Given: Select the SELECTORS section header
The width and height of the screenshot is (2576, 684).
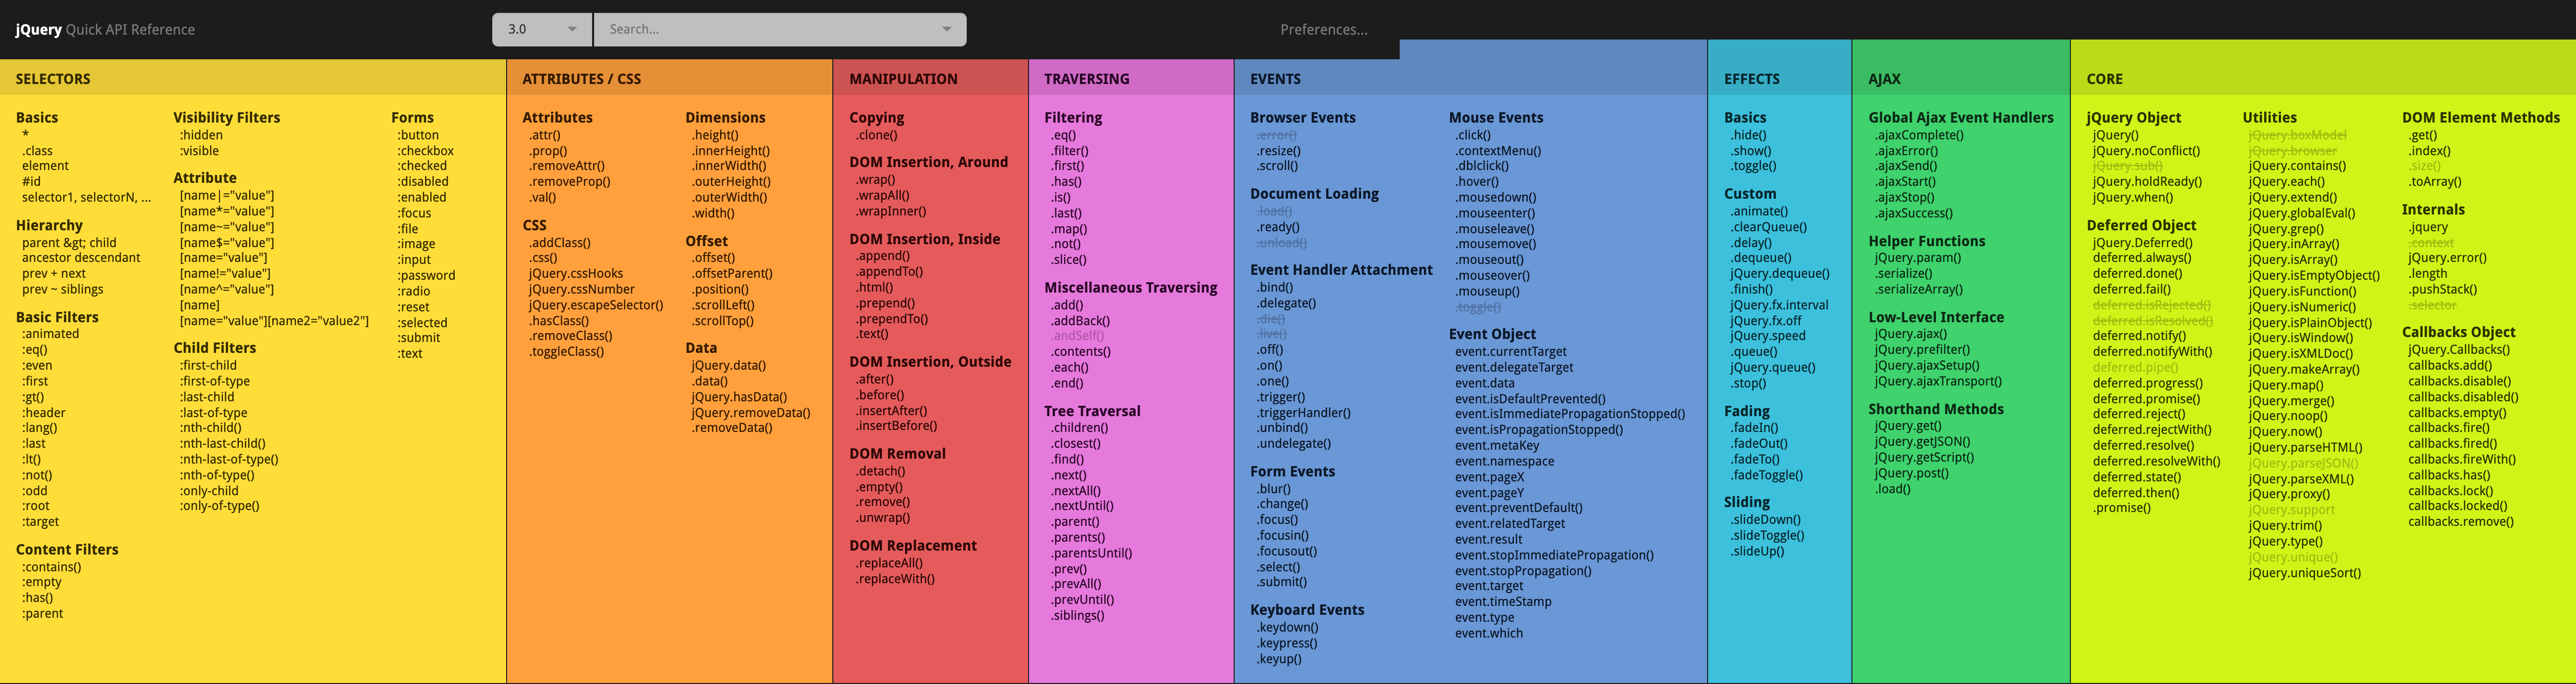Looking at the screenshot, I should coord(53,79).
